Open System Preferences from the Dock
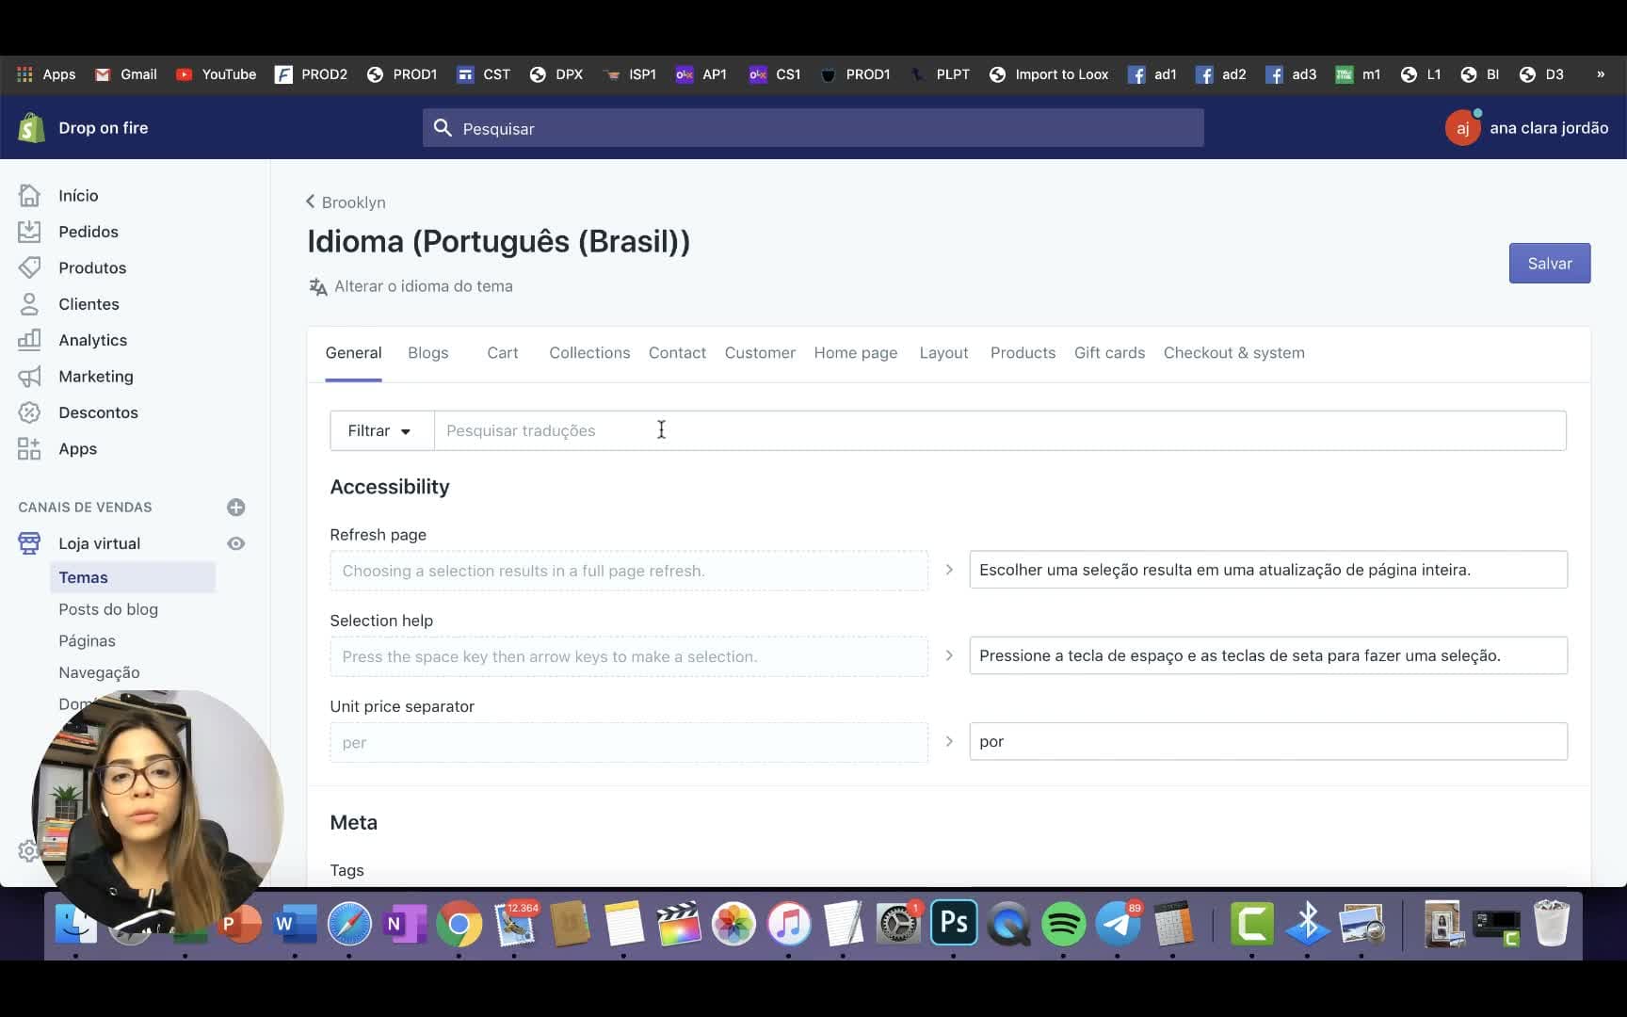 898,924
